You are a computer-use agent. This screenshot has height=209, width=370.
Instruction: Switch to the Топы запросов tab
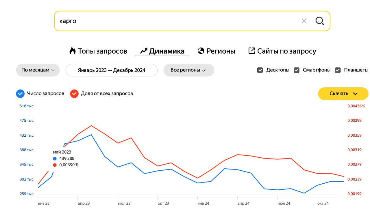[x=103, y=51]
